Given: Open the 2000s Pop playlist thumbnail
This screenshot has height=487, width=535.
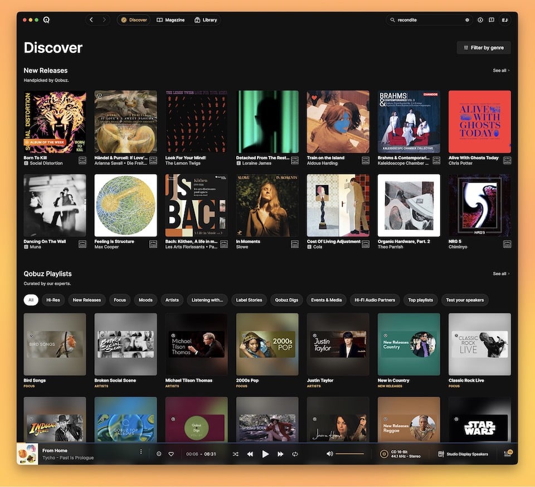Looking at the screenshot, I should click(267, 344).
